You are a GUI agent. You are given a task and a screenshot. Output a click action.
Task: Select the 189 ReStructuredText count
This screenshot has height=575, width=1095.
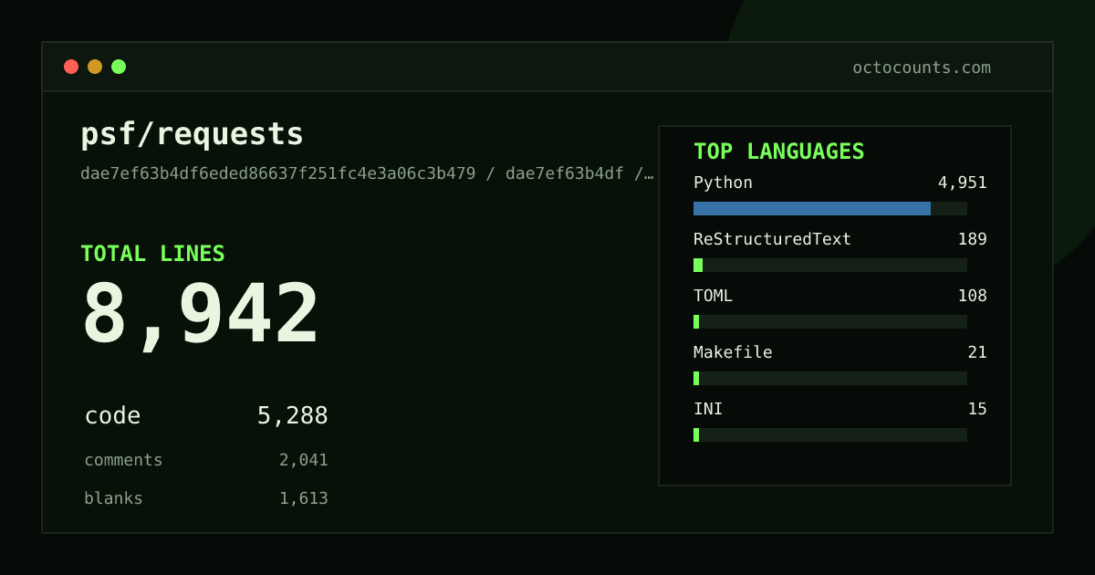tap(972, 239)
